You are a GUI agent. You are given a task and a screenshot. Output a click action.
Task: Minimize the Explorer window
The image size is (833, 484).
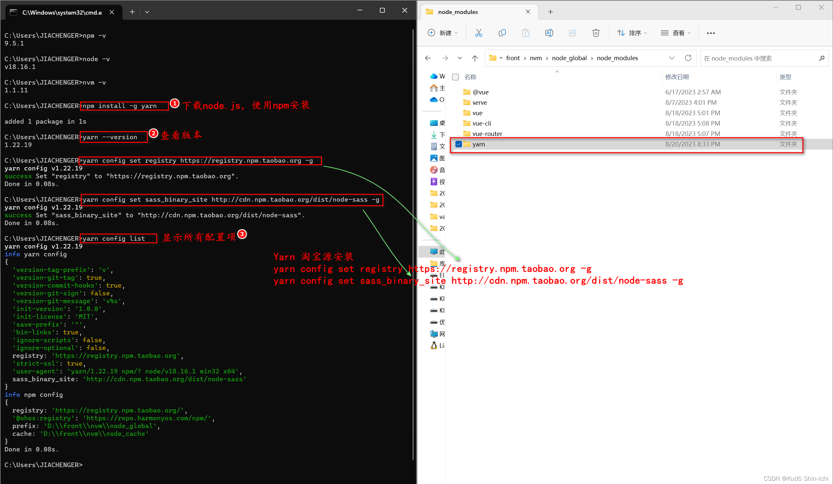pyautogui.click(x=776, y=7)
